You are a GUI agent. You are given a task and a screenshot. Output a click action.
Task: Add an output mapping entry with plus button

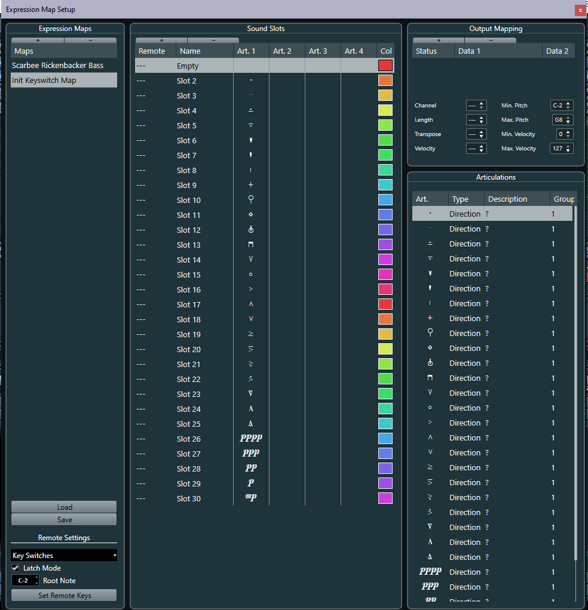click(x=439, y=41)
